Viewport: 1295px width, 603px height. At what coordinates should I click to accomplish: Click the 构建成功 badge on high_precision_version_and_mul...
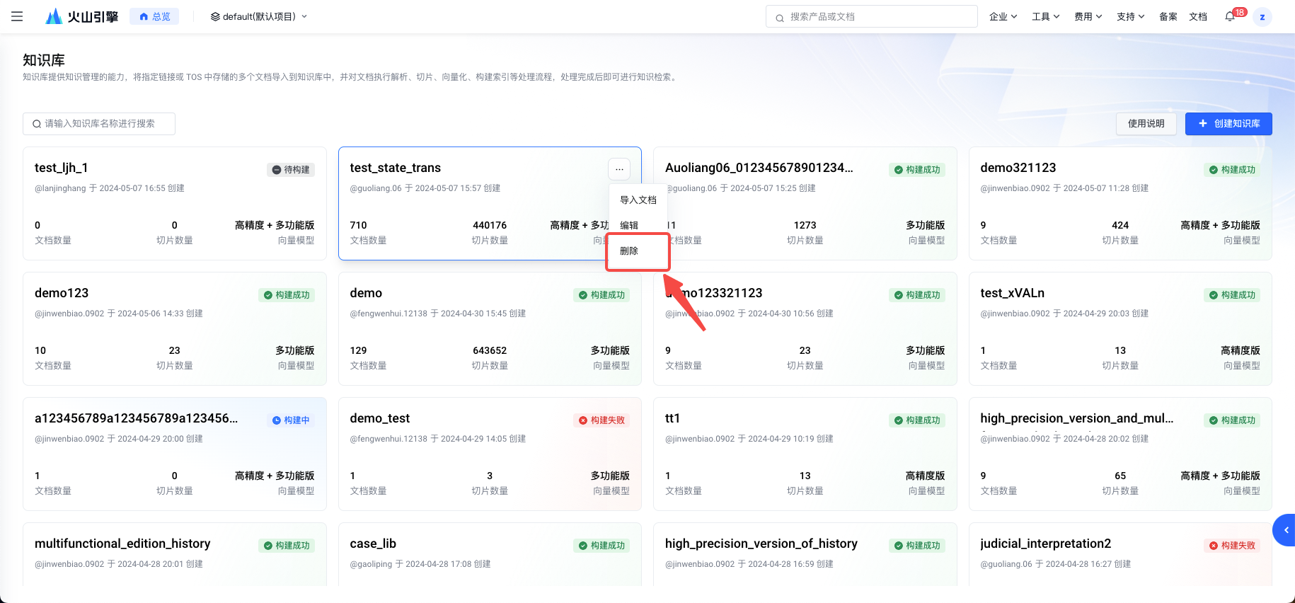click(1232, 420)
